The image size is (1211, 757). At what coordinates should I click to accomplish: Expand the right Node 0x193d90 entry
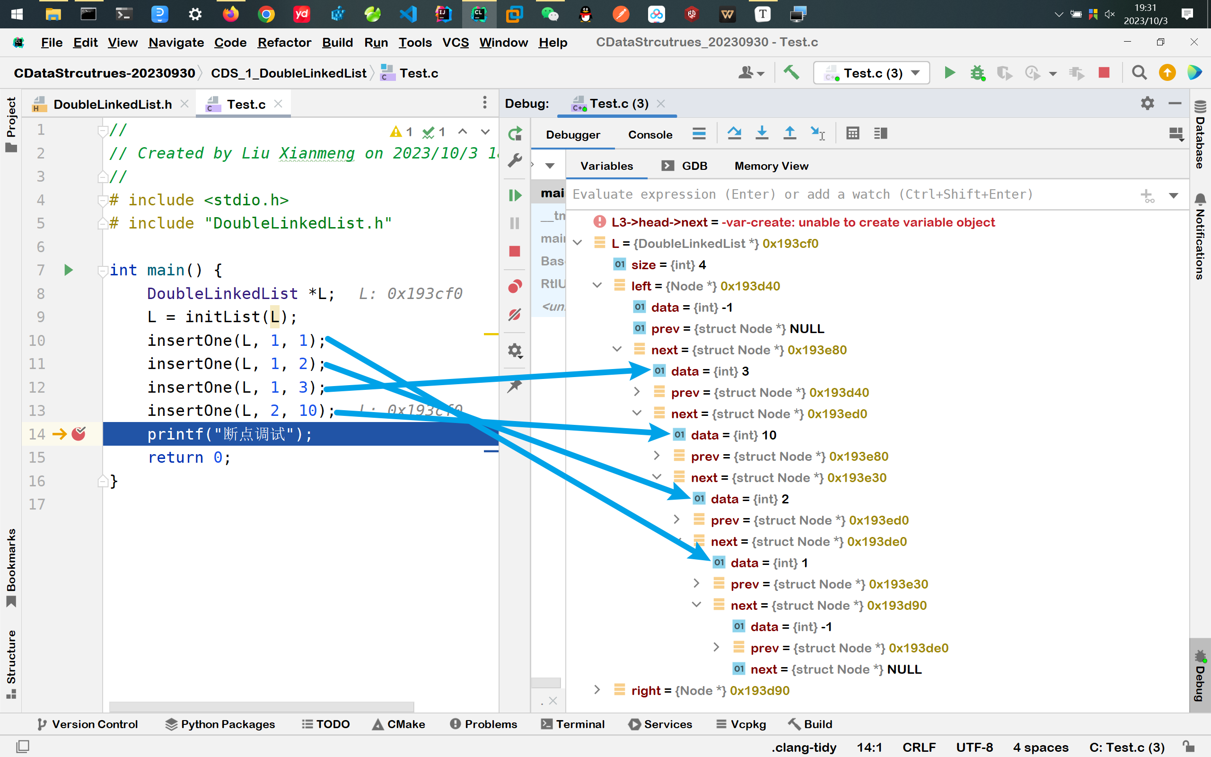[597, 690]
